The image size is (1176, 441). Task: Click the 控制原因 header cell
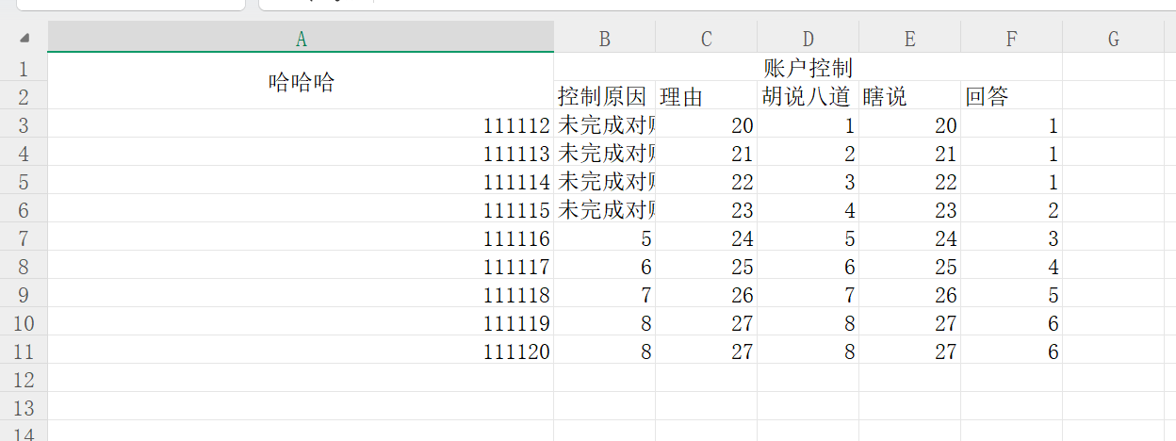coord(604,96)
